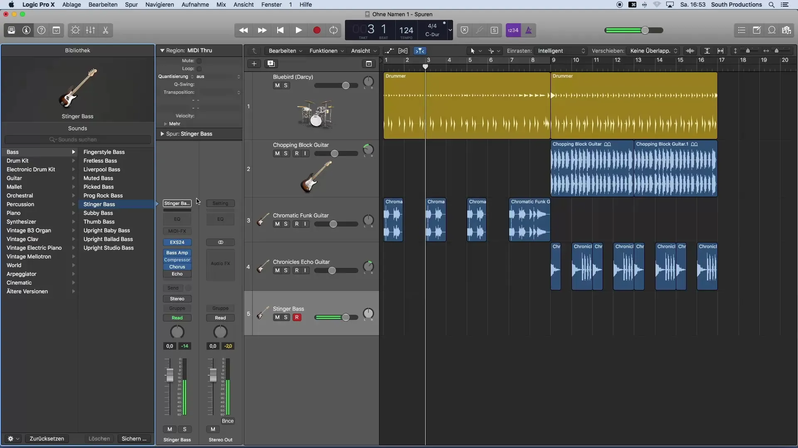Screen dimensions: 798x448
Task: Toggle the Flex show/hide icon
Action: point(403,51)
